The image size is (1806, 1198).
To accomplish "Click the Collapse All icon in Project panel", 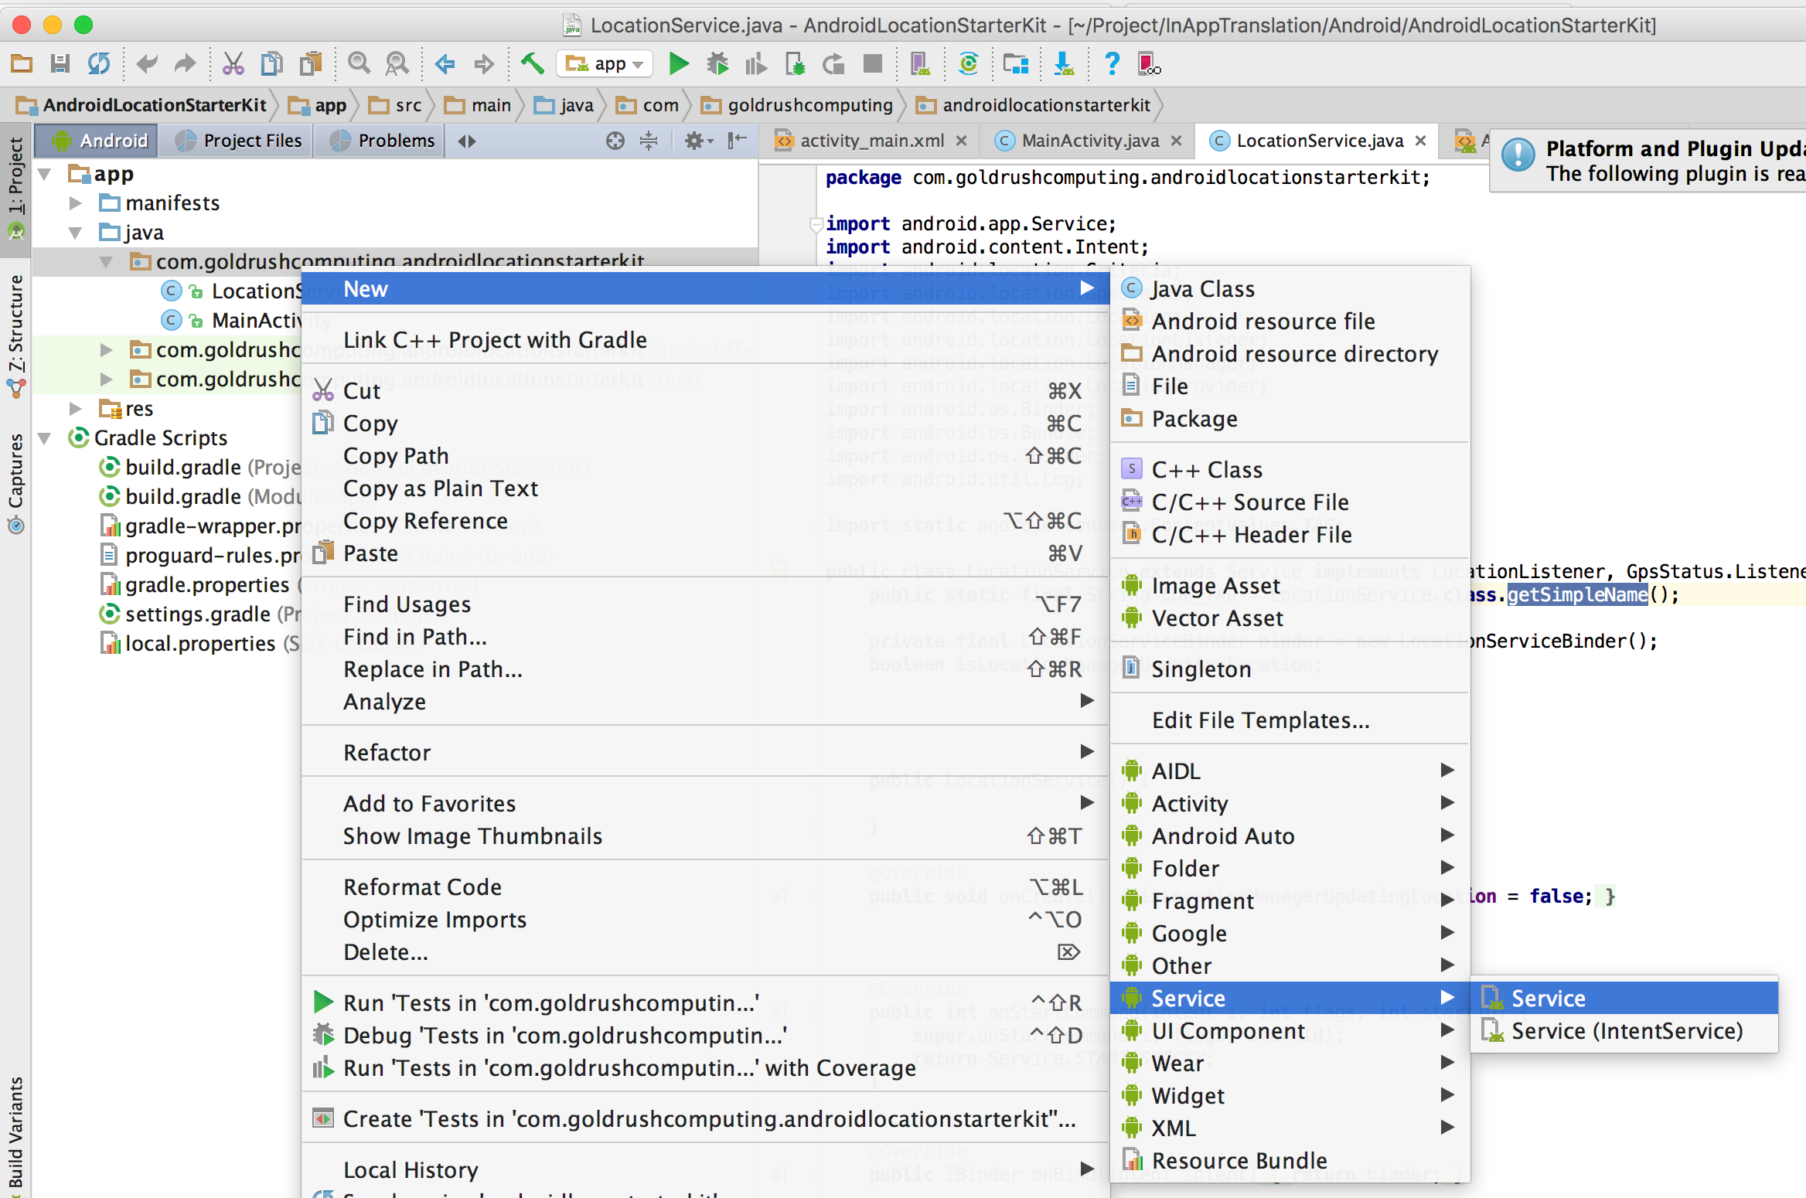I will (x=649, y=141).
